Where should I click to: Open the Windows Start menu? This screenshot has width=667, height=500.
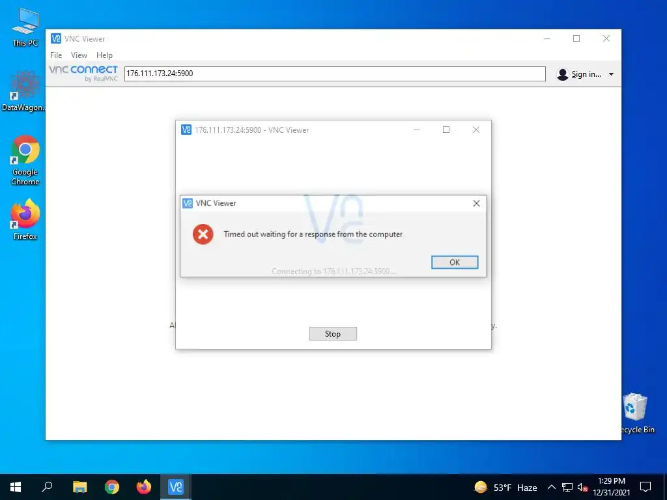(16, 487)
